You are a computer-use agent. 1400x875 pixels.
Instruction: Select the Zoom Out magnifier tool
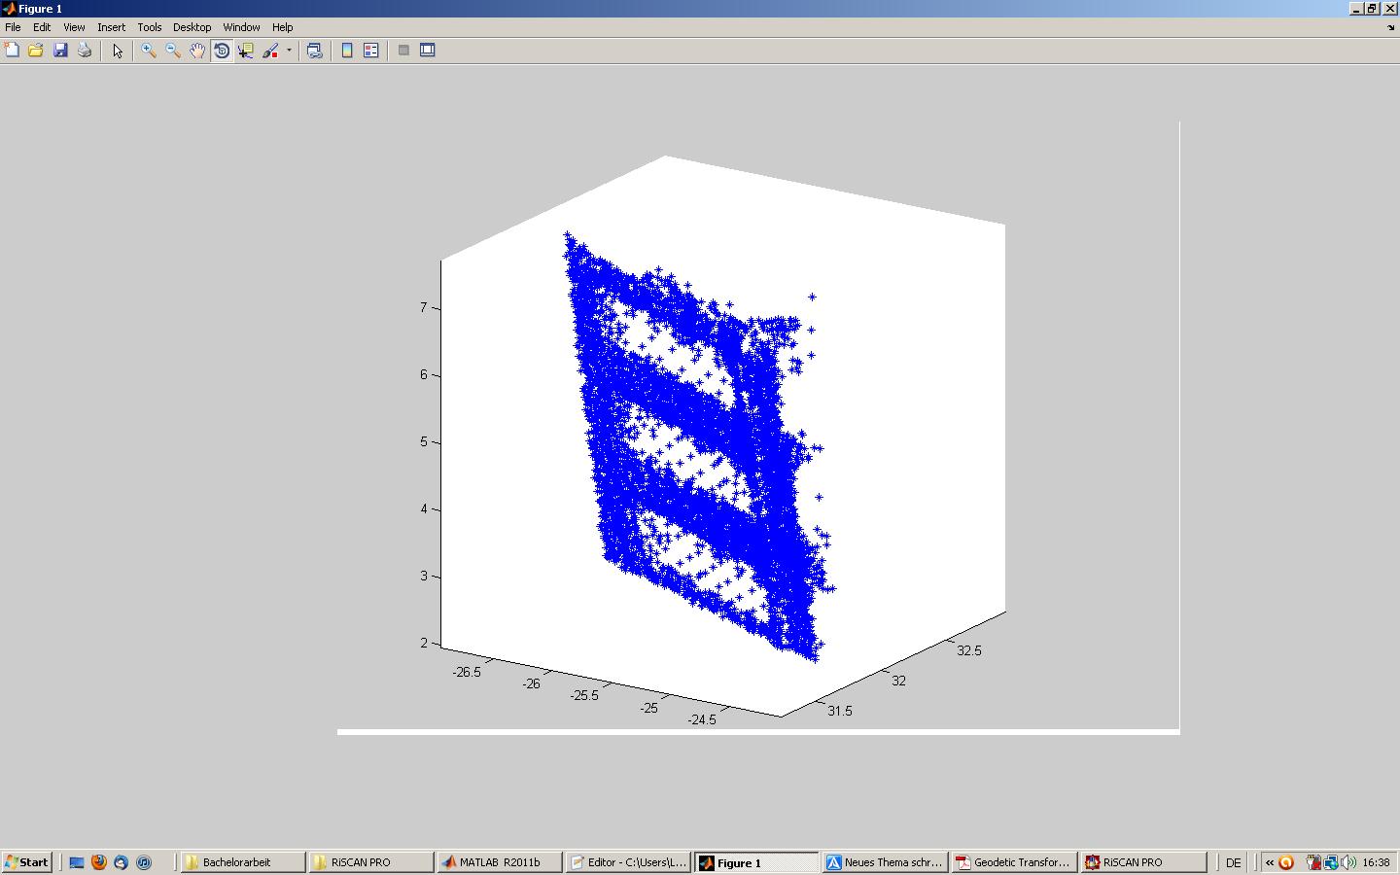[173, 51]
